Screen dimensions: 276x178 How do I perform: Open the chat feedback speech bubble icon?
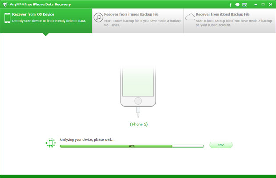pyautogui.click(x=237, y=4)
